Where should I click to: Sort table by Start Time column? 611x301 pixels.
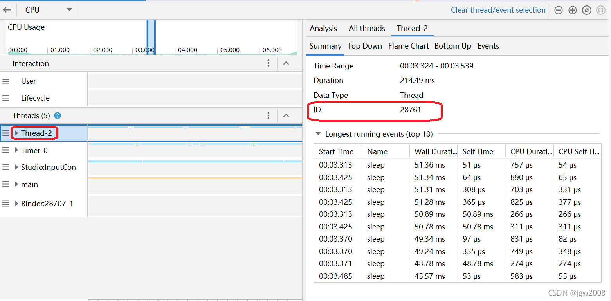[x=338, y=151]
